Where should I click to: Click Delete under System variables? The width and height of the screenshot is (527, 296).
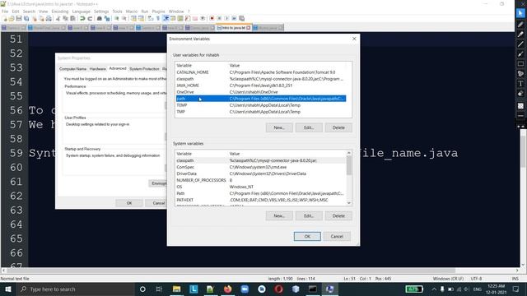click(x=338, y=215)
